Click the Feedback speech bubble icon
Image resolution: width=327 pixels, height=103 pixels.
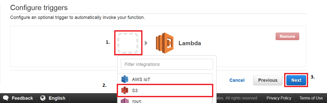click(x=6, y=98)
